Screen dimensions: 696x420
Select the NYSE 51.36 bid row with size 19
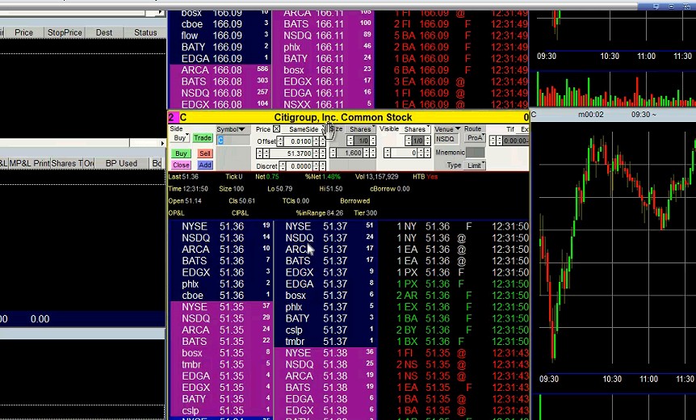221,226
